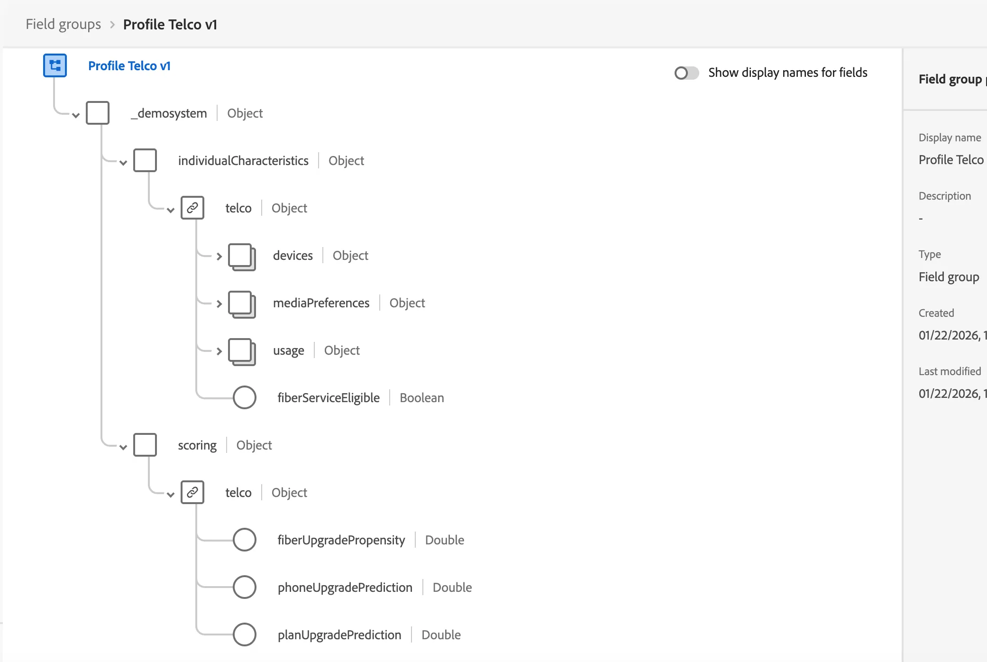Click the scoring object node icon

pyautogui.click(x=145, y=445)
